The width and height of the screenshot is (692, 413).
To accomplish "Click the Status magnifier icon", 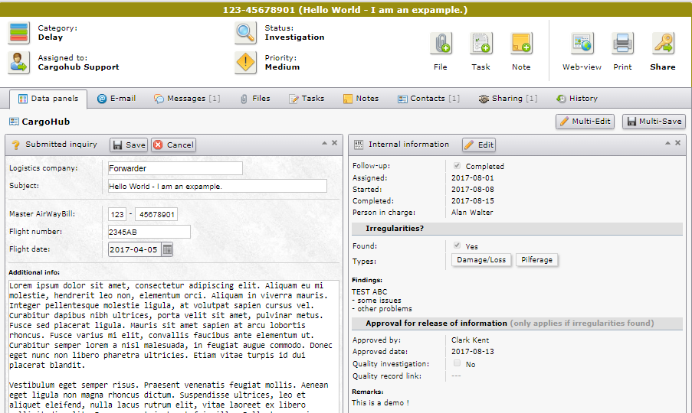I will [245, 33].
